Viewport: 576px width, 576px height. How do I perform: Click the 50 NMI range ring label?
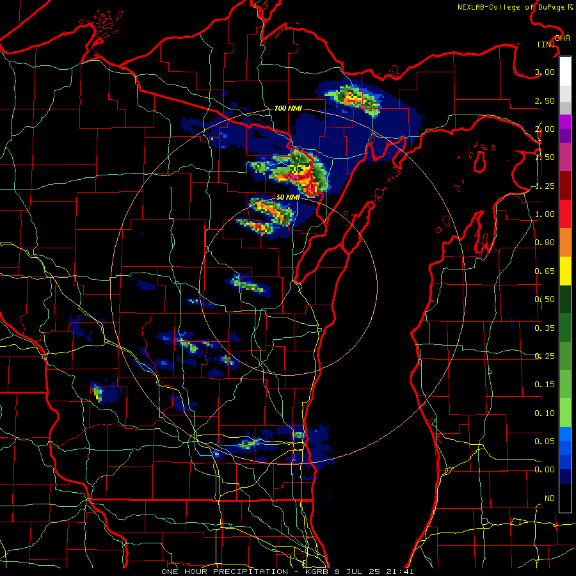288,197
